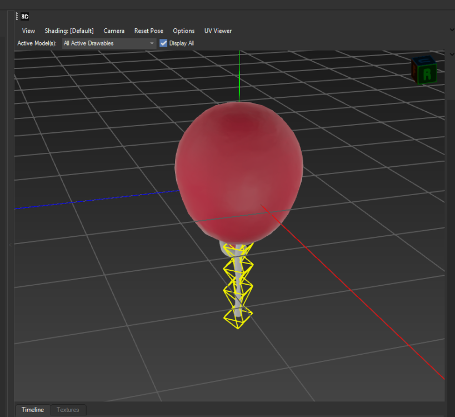Switch to the Timeline tab
Viewport: 455px width, 417px height.
33,410
